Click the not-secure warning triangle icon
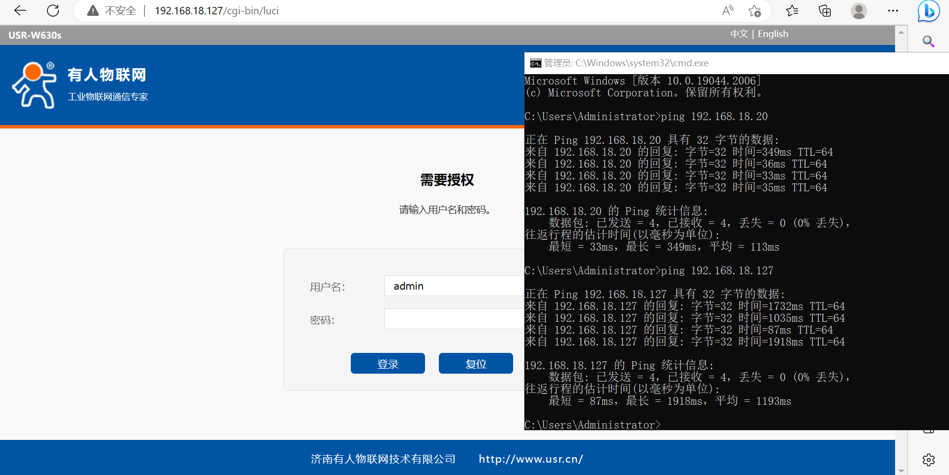This screenshot has height=475, width=949. 93,11
